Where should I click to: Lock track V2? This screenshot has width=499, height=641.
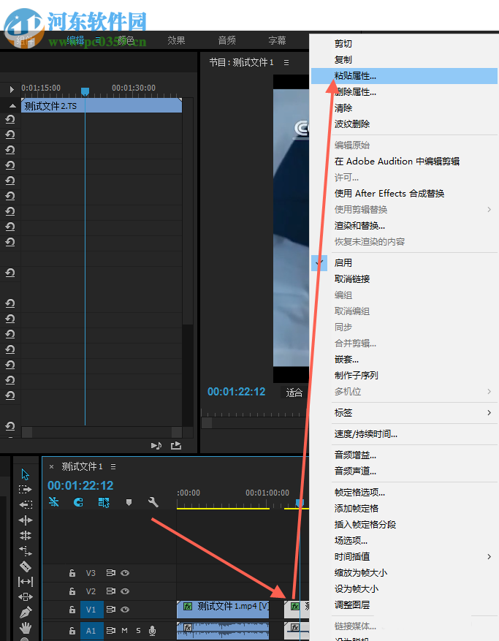point(72,591)
